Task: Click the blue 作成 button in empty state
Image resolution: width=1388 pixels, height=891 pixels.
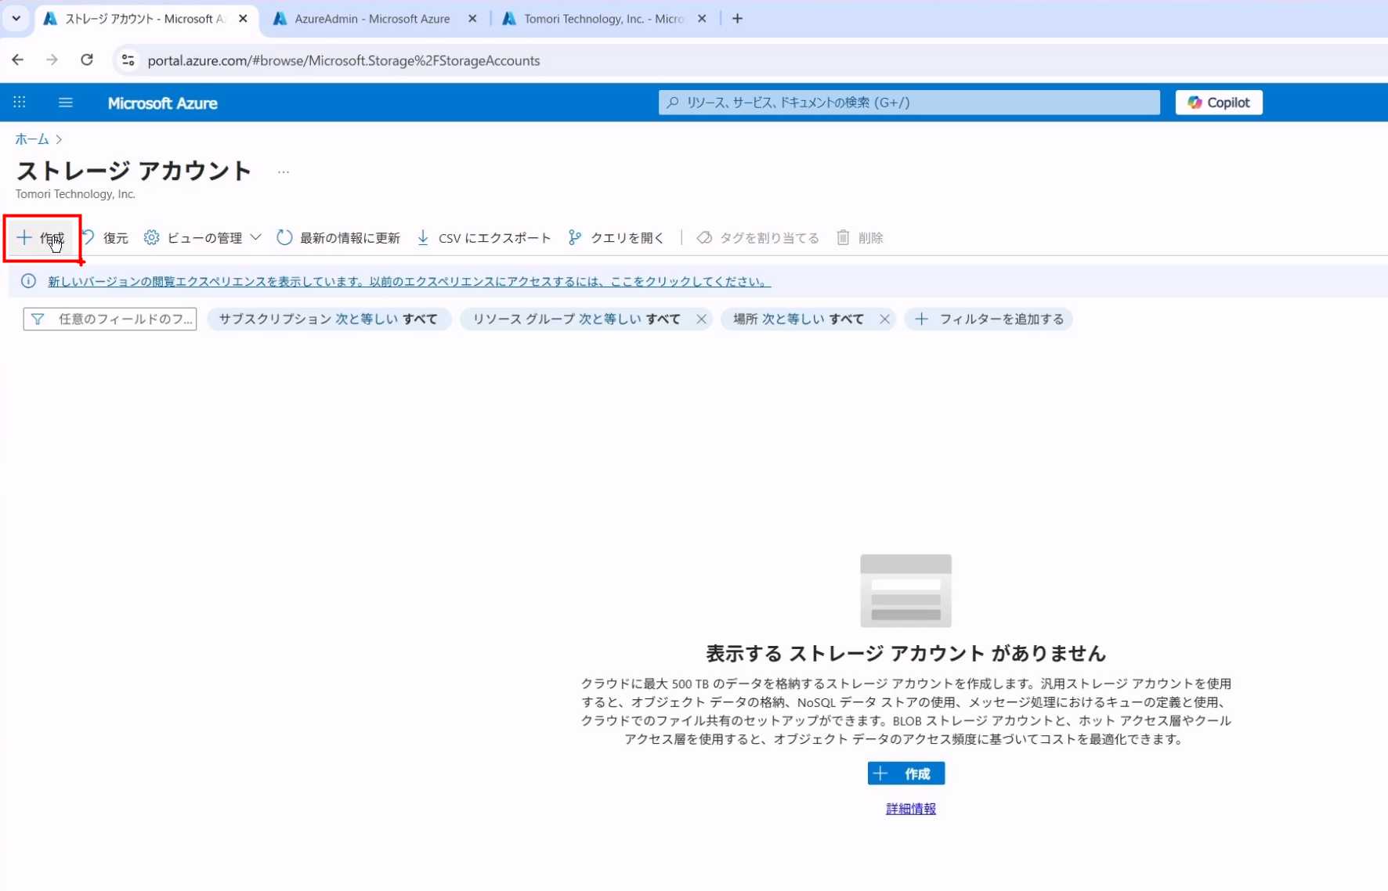Action: [905, 774]
